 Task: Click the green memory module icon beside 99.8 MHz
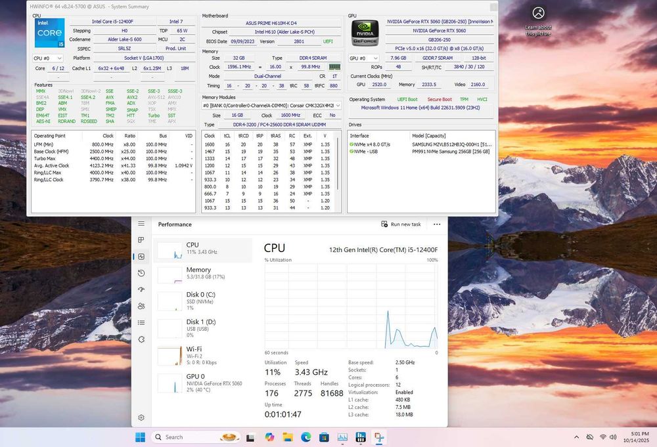click(x=334, y=67)
